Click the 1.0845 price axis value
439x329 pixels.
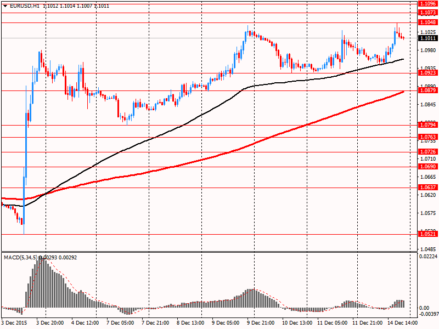(429, 105)
